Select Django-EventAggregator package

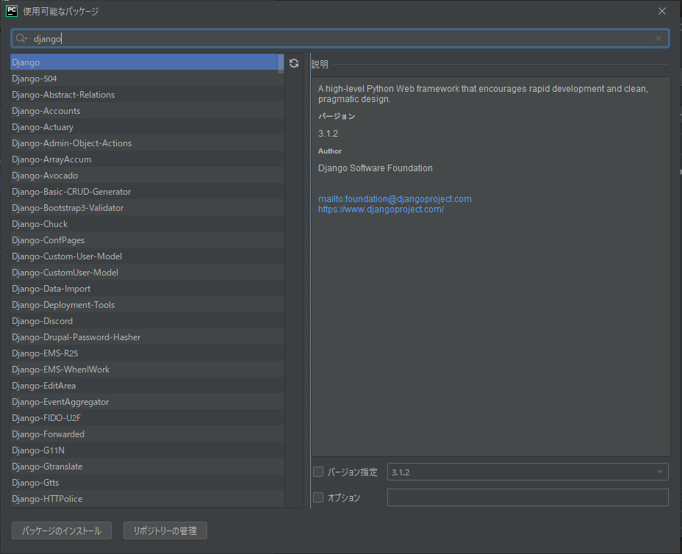pyautogui.click(x=147, y=402)
